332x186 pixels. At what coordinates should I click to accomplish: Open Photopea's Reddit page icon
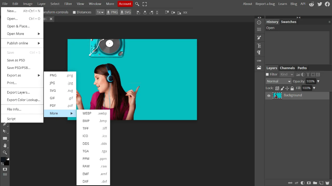pyautogui.click(x=312, y=4)
